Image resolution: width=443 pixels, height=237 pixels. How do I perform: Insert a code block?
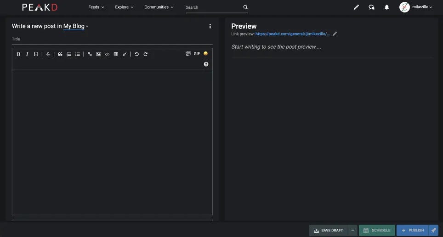click(108, 54)
